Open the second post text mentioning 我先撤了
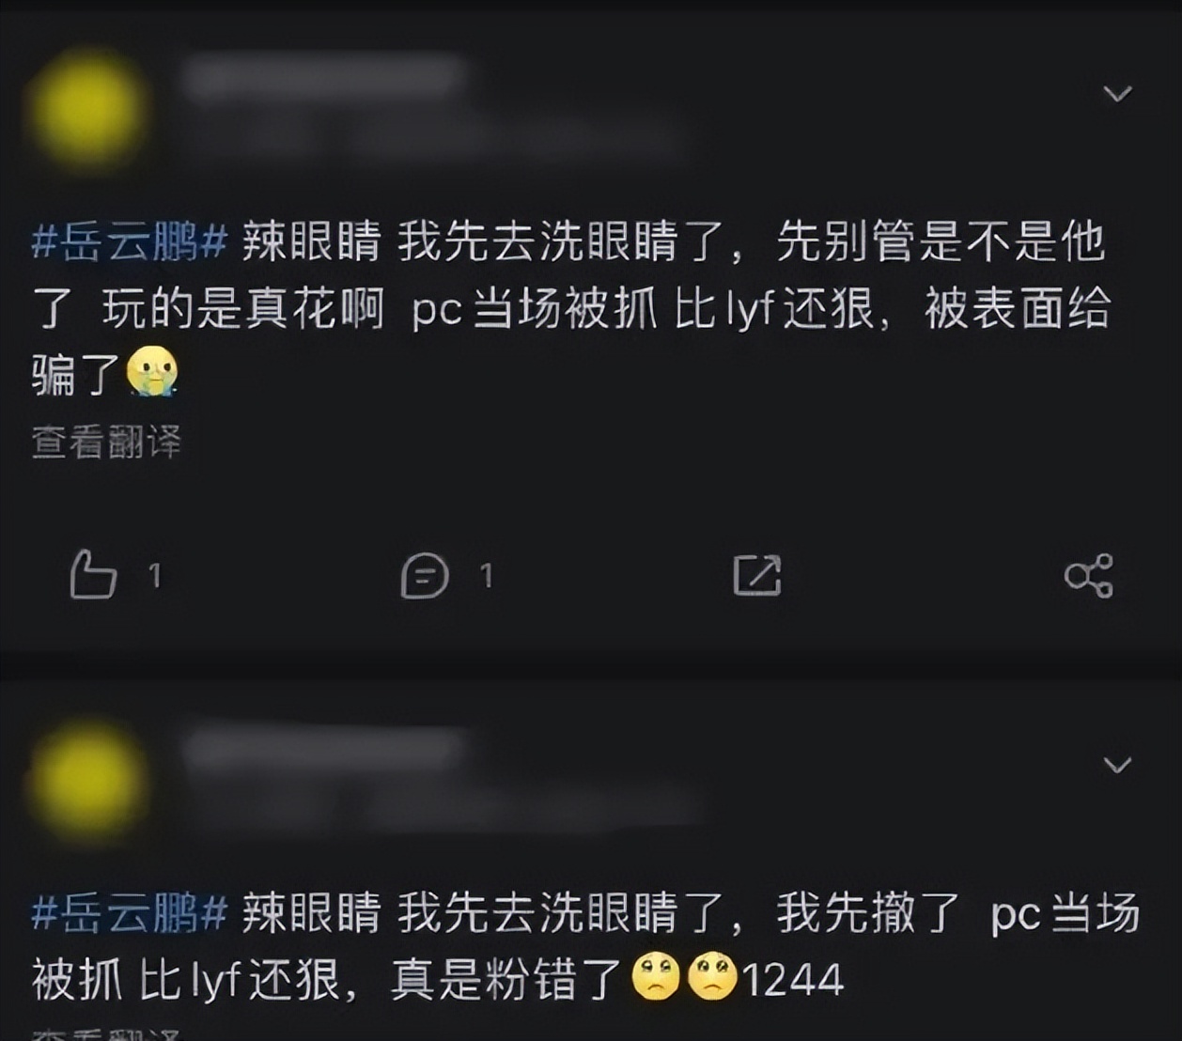1182x1041 pixels. (x=585, y=946)
